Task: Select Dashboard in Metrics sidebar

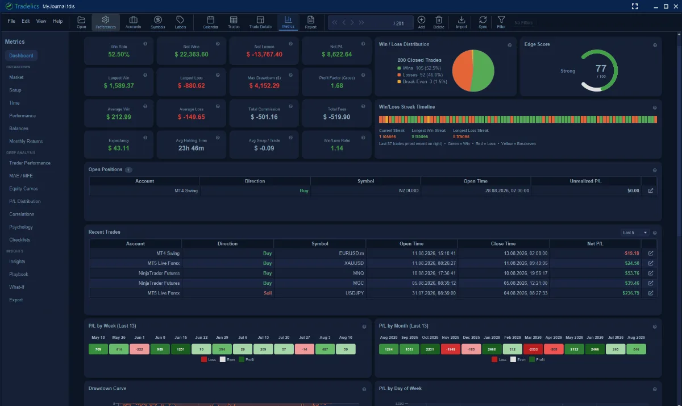Action: 21,56
